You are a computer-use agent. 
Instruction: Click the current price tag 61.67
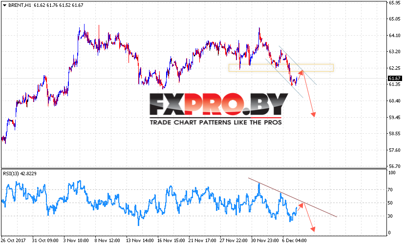pos(395,79)
